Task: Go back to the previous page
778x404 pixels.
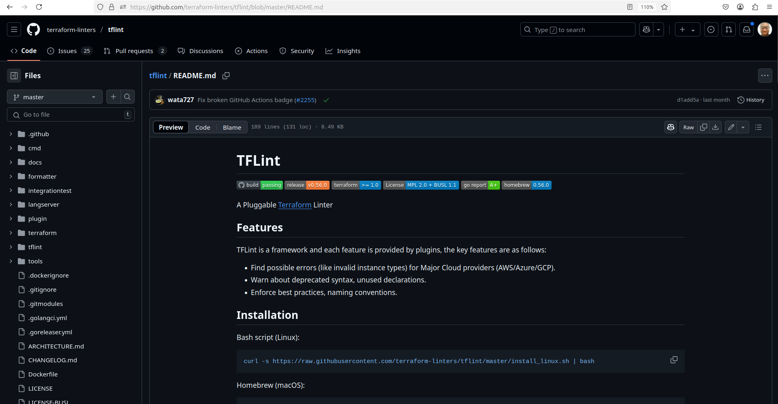Action: [10, 7]
